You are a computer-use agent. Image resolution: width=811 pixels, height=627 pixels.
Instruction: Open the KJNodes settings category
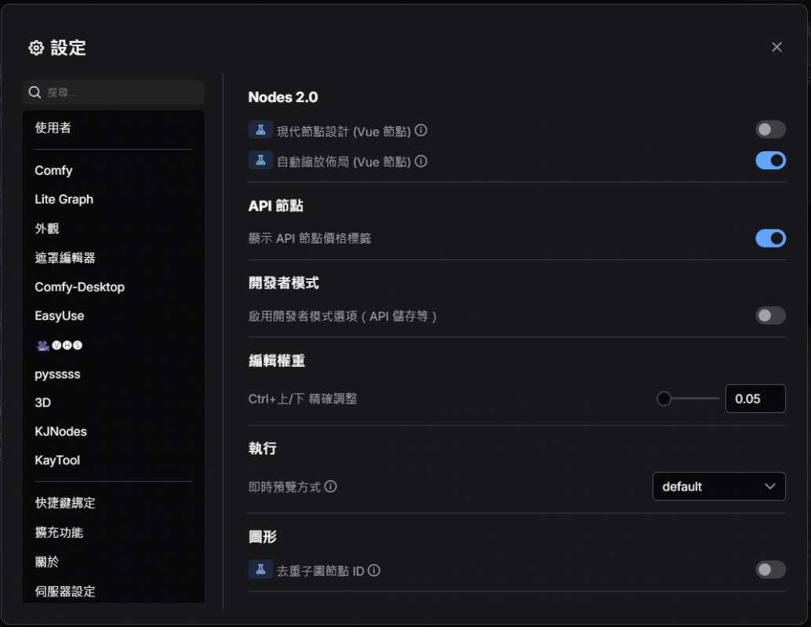[x=60, y=432]
